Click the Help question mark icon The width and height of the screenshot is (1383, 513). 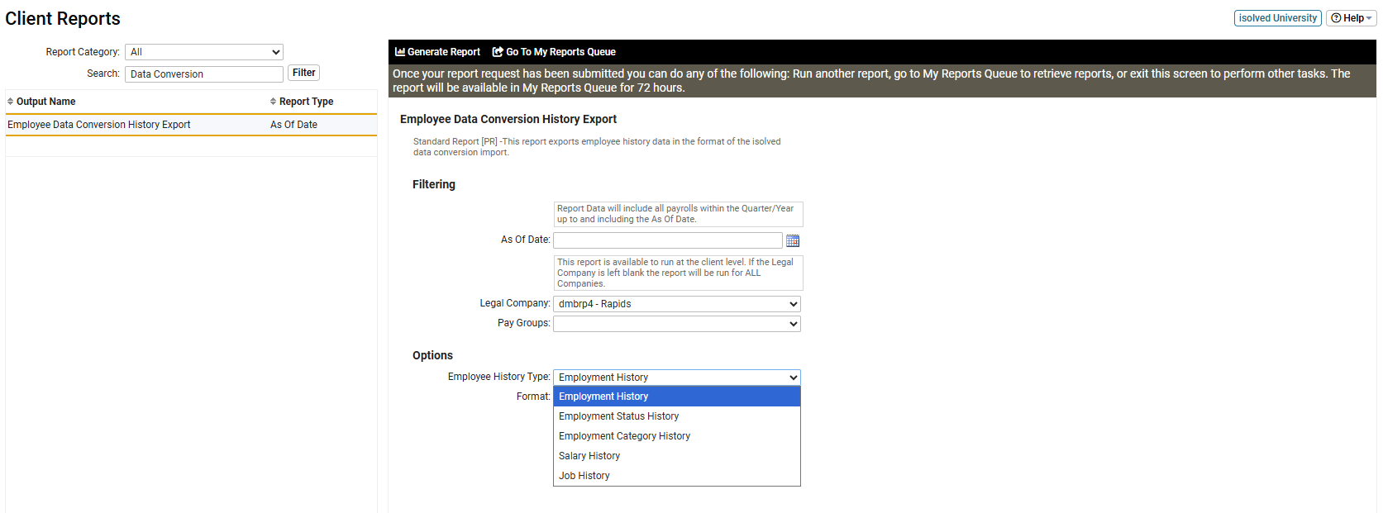tap(1336, 18)
